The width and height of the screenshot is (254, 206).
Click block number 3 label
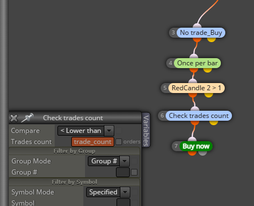click(173, 33)
